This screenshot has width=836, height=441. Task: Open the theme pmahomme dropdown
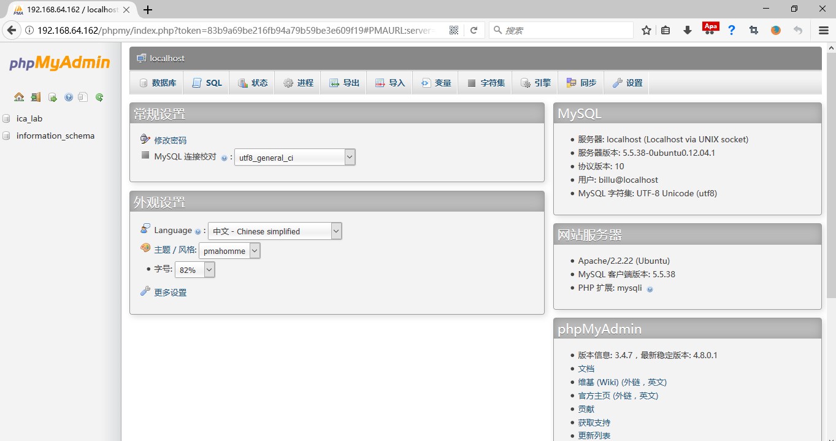click(229, 251)
